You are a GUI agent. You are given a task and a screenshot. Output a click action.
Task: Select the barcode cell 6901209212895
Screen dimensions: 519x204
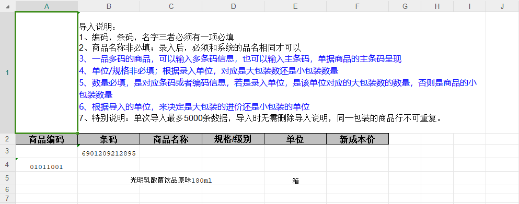pyautogui.click(x=109, y=151)
